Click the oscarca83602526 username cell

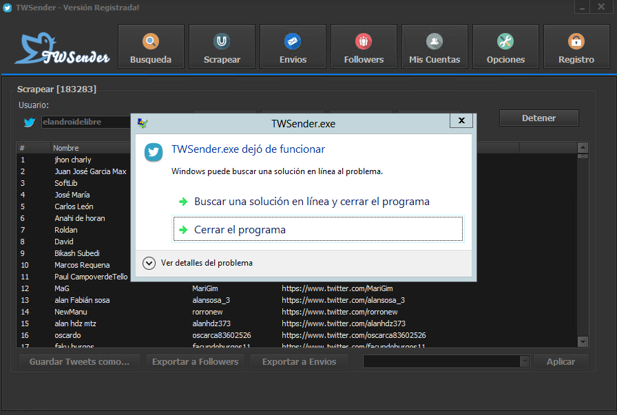click(x=222, y=335)
